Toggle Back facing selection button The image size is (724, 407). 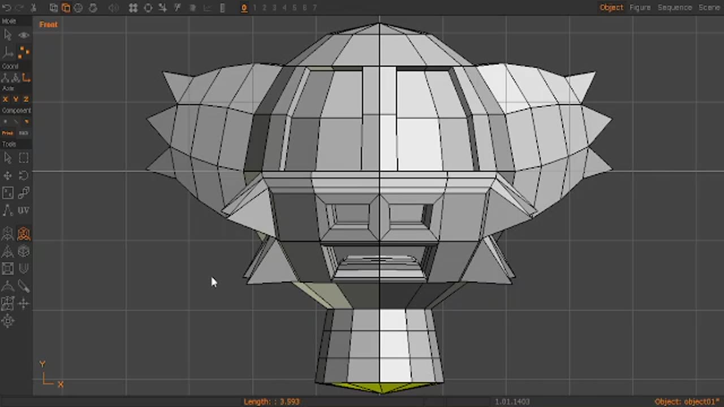click(x=23, y=133)
